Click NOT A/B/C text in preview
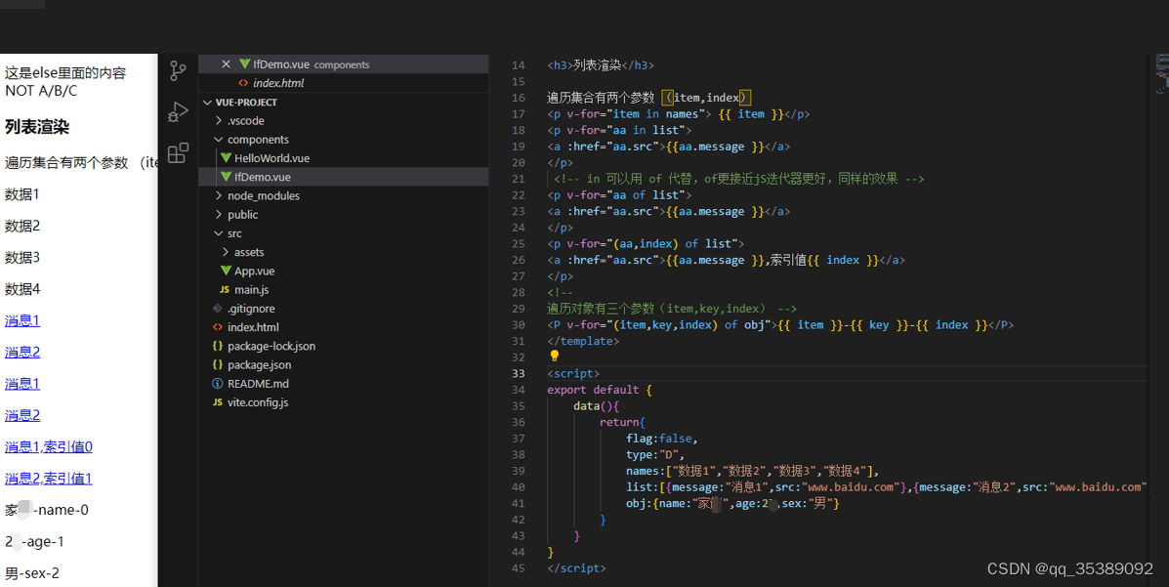 [x=41, y=91]
